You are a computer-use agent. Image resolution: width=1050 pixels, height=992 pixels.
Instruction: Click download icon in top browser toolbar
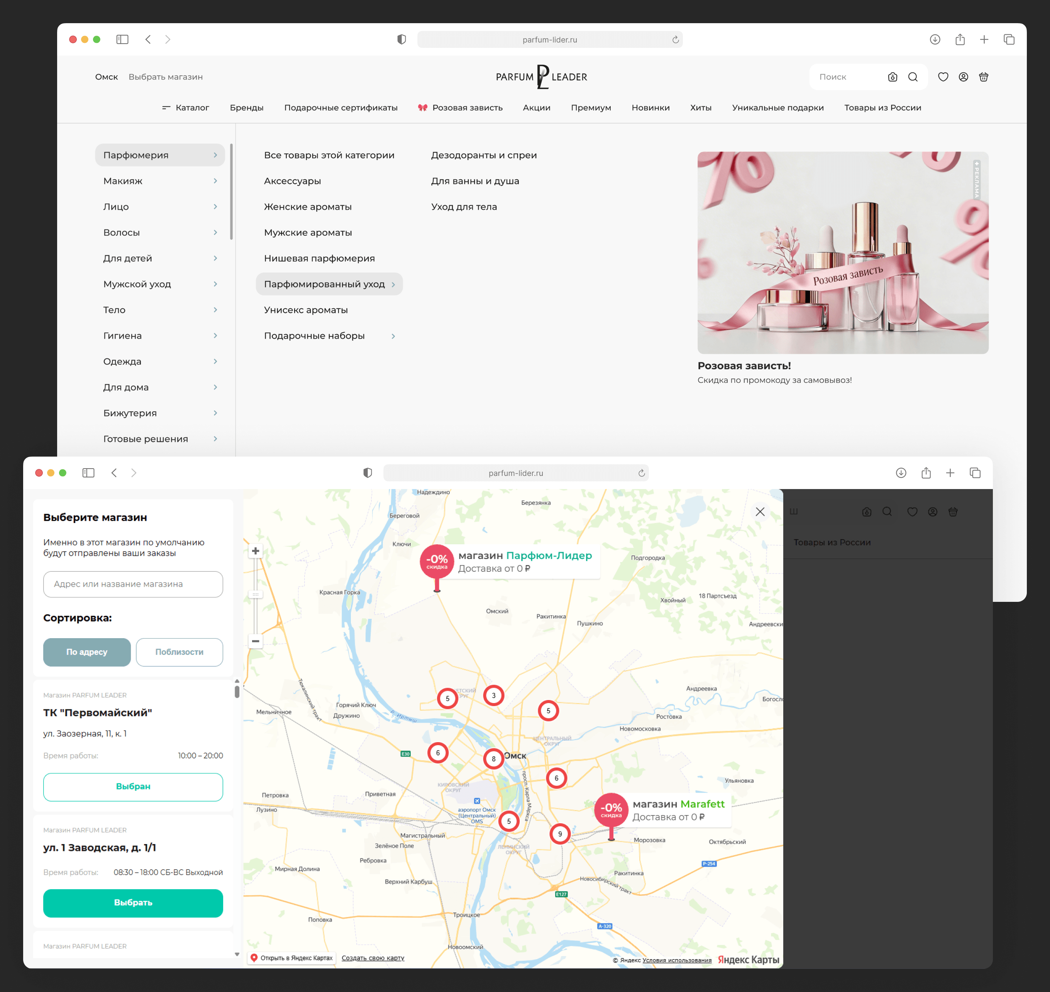click(935, 40)
